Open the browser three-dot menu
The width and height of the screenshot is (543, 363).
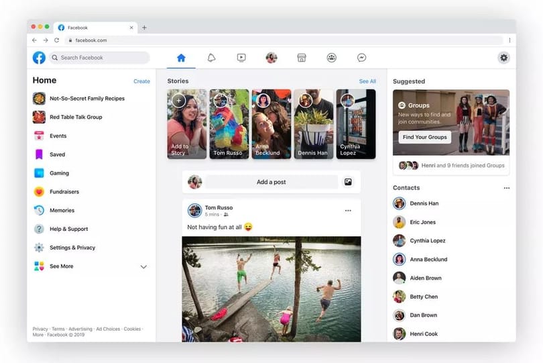(509, 40)
